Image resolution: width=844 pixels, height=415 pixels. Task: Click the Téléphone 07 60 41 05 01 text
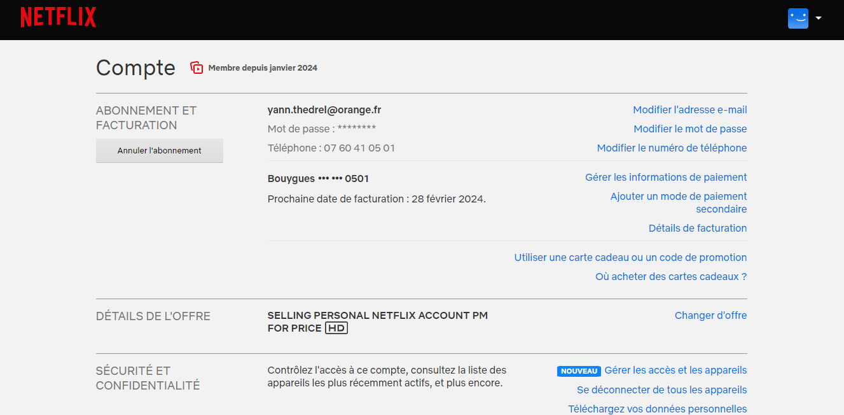(331, 148)
